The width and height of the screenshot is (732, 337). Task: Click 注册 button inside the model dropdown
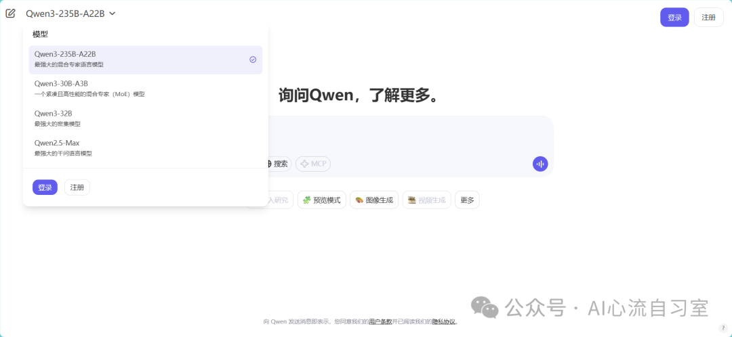click(77, 187)
